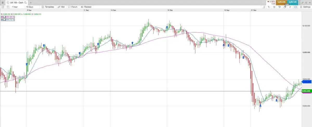This screenshot has height=127, width=312.
Task: Click the text annotation (Tt) tool
Action: coord(269,7)
